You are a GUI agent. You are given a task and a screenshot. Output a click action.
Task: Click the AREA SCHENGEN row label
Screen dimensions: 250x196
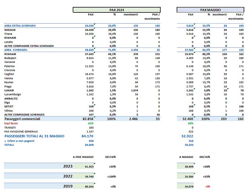pos(16,50)
